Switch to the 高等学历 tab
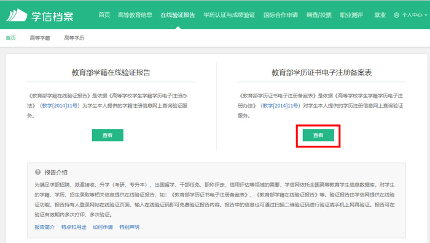Viewport: 430px width, 243px height. tap(74, 38)
